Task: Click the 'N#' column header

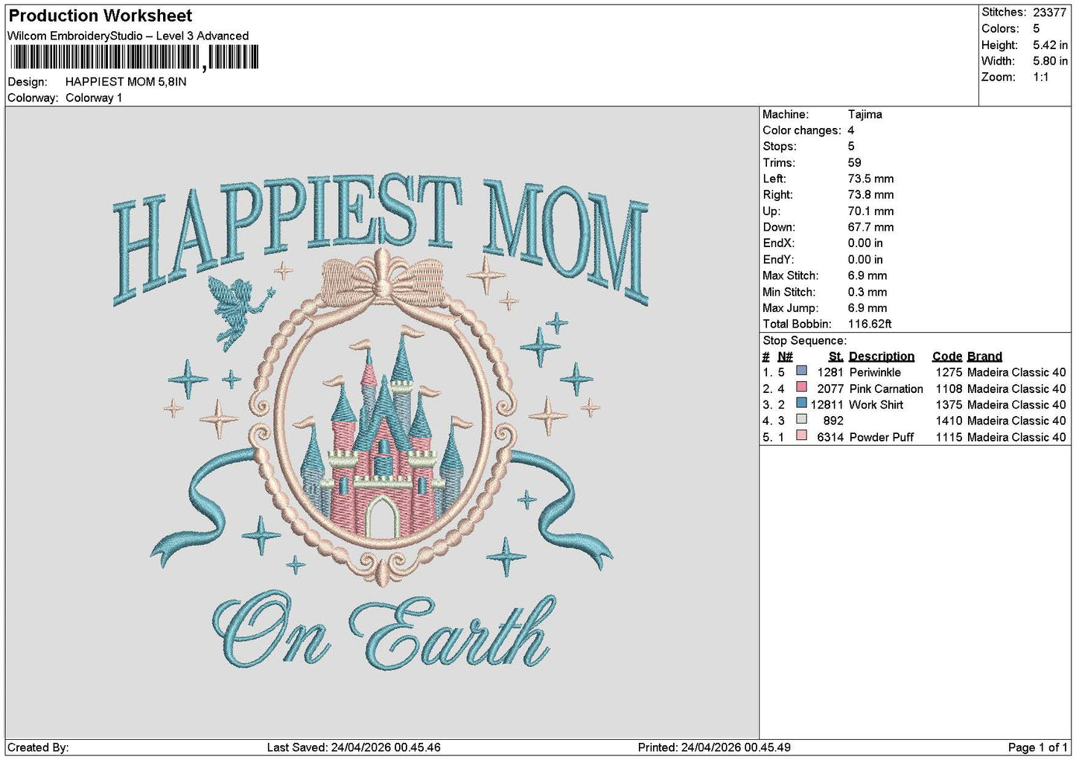Action: click(786, 357)
